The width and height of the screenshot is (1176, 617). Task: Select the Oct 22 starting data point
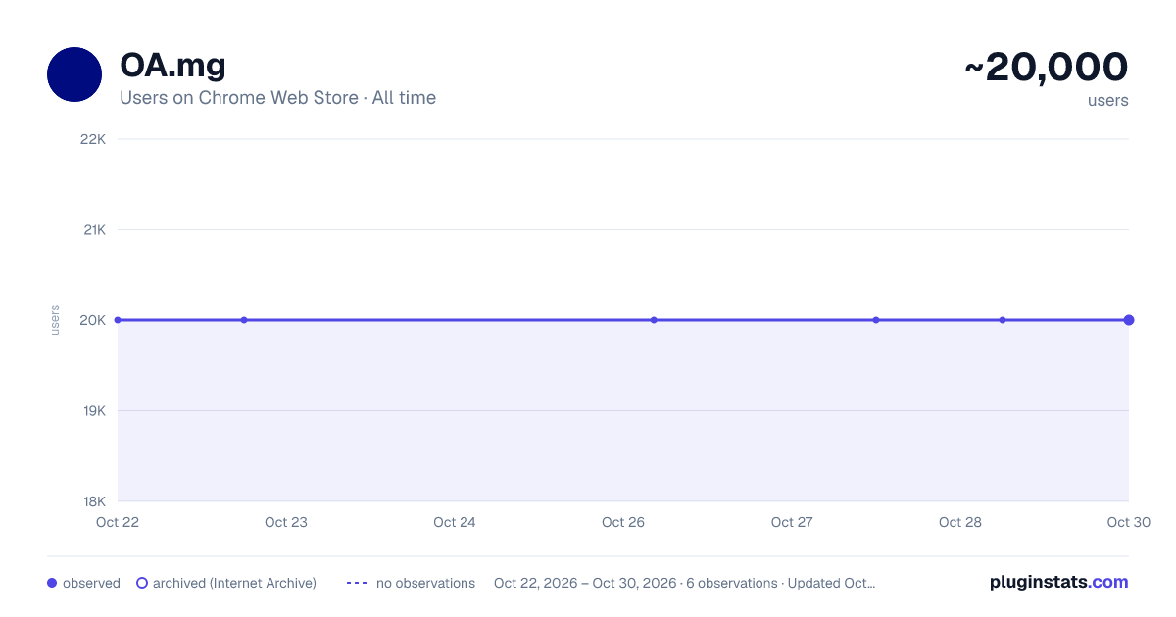click(x=118, y=320)
